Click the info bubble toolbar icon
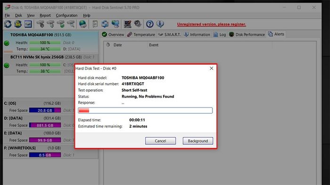Screen dimensions: 330x185 coord(160,24)
